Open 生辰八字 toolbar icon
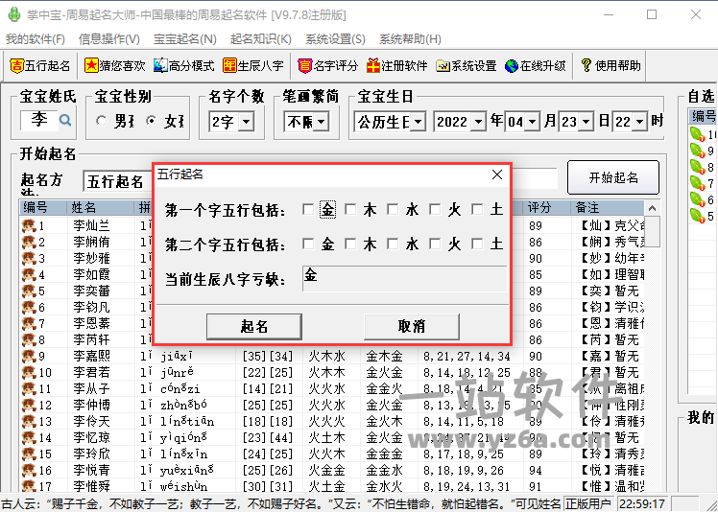The height and width of the screenshot is (512, 718). (229, 66)
